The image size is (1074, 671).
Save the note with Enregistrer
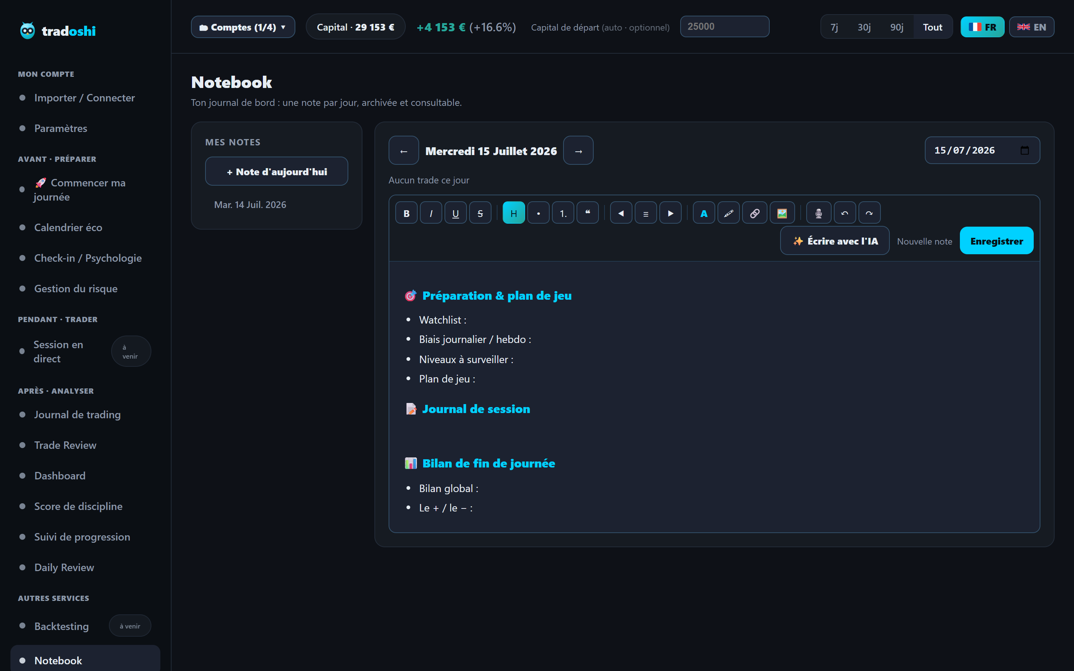996,241
